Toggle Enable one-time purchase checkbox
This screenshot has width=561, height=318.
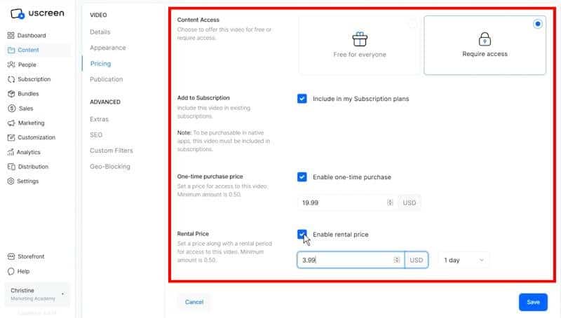[302, 177]
